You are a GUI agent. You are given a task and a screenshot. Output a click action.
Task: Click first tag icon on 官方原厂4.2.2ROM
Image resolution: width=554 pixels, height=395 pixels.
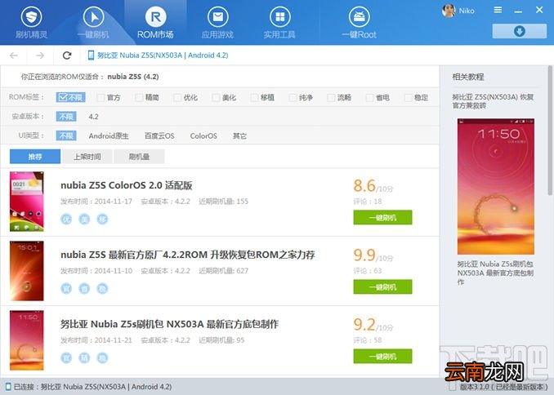(x=66, y=289)
